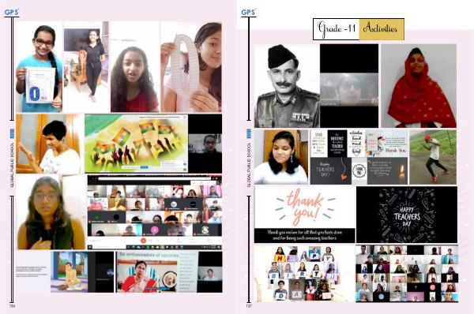
Task: Click the yoga pose illustration image
Action: pyautogui.click(x=70, y=272)
